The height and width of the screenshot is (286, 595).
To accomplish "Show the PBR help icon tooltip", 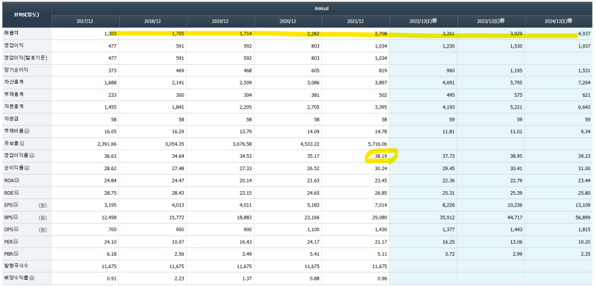I will 16,253.
